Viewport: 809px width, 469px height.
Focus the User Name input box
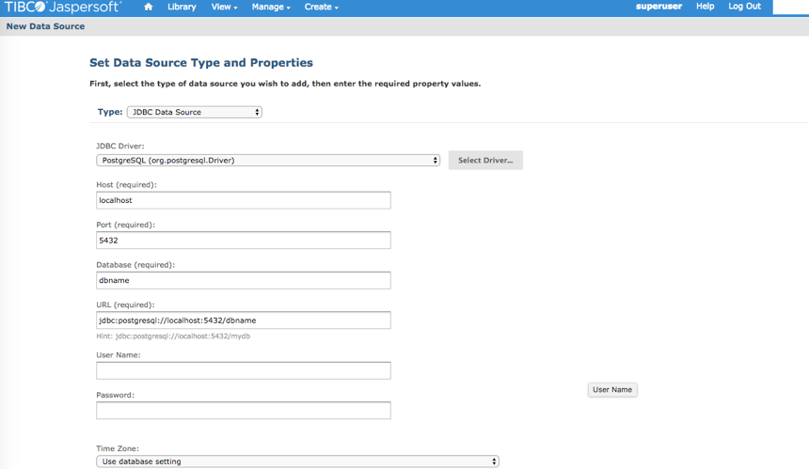click(x=243, y=370)
